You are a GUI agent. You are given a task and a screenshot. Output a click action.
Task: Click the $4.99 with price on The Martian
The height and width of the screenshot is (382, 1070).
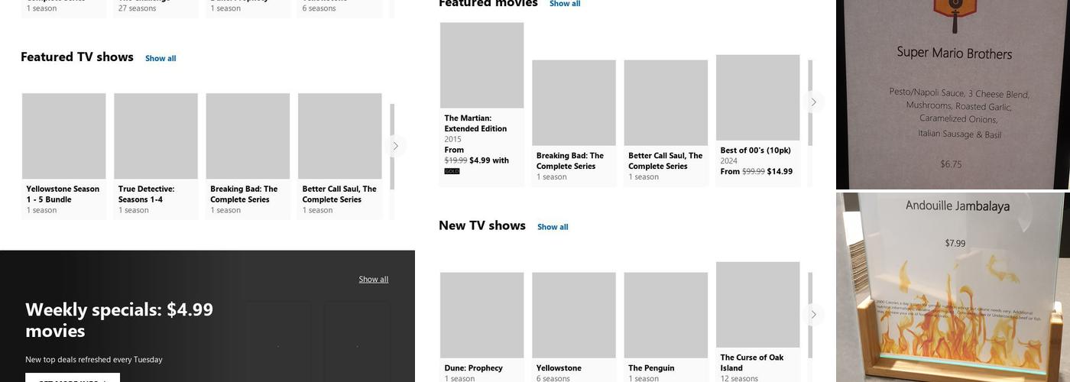click(x=489, y=160)
